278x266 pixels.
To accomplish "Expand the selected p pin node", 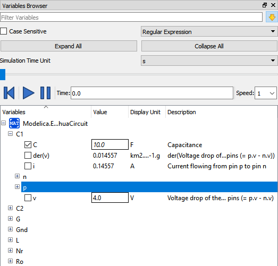I will tap(17, 187).
